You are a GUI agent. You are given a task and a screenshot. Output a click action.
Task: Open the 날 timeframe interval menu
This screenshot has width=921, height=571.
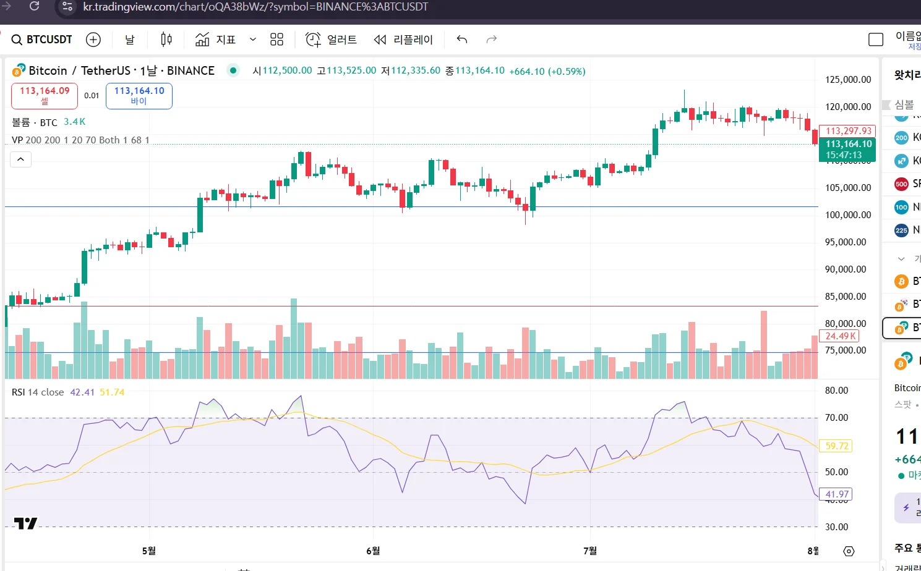[130, 40]
